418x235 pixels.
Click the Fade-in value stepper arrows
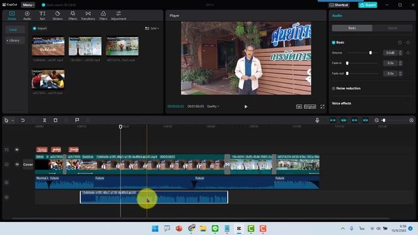tap(400, 63)
